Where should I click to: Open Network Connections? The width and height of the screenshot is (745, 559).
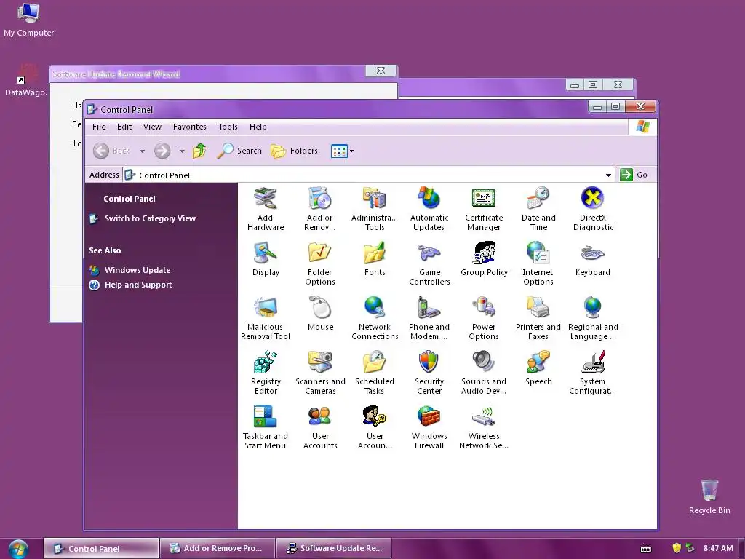375,319
